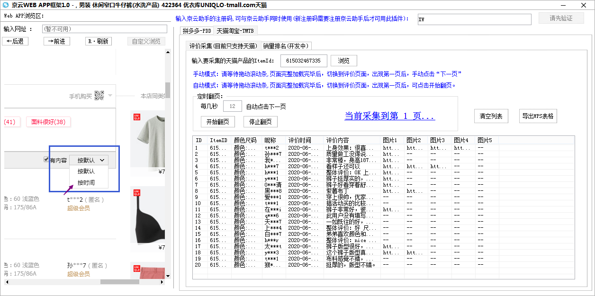The height and width of the screenshot is (296, 595).
Task: Click the 清空列表 button
Action: click(x=491, y=116)
